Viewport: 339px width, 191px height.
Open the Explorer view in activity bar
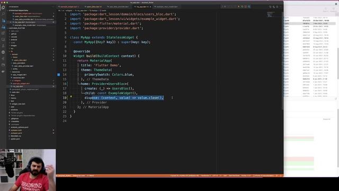[x=3, y=7]
